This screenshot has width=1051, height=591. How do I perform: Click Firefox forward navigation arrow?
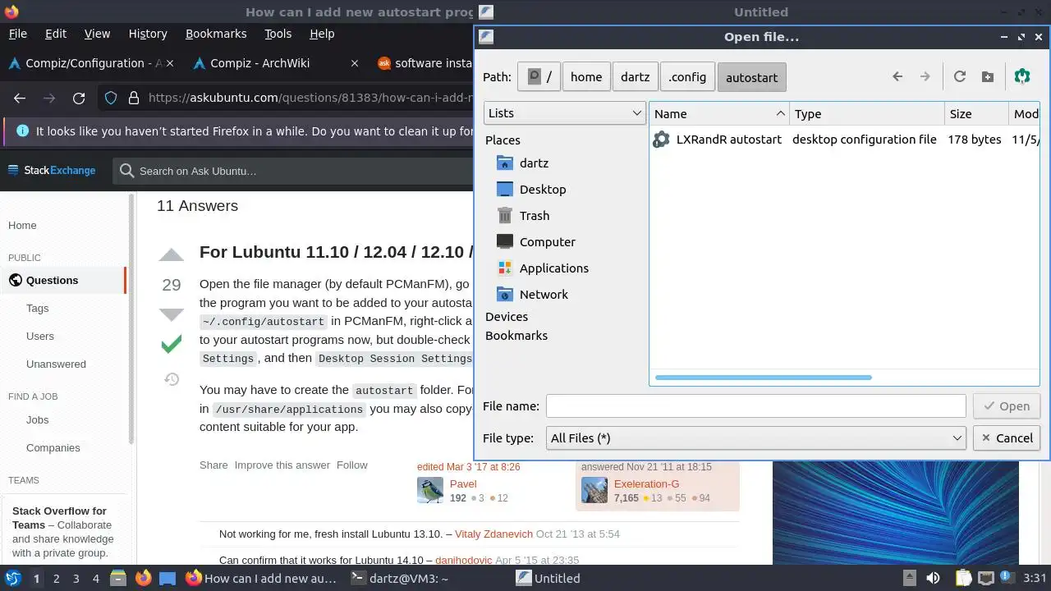click(x=49, y=98)
